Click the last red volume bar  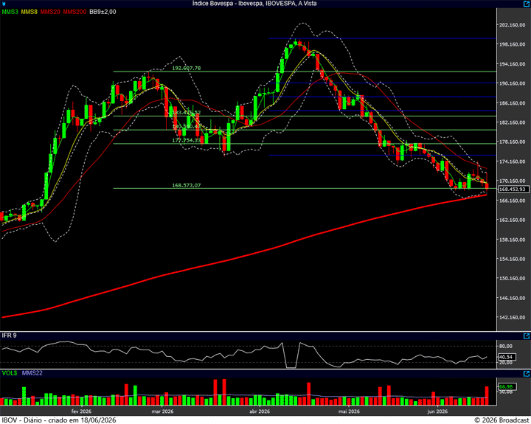coord(487,395)
